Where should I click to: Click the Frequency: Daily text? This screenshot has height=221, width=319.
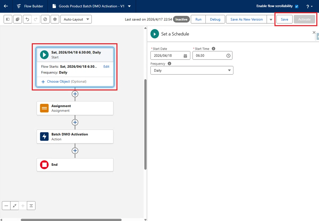tap(54, 73)
